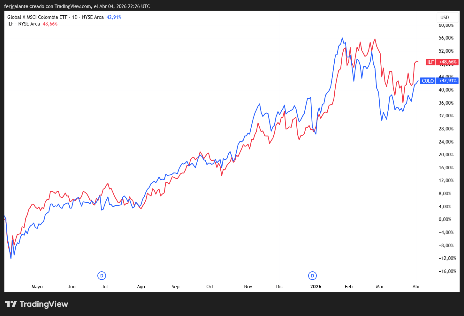Select the red ILF price tag

click(x=430, y=62)
